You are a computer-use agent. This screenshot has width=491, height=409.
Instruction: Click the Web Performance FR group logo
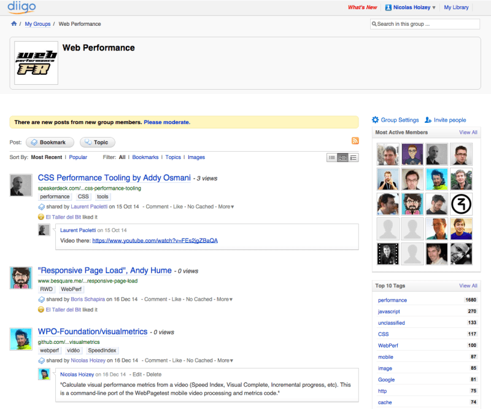coord(36,63)
